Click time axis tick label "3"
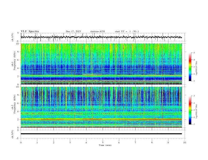Screen dimensions: 208x160 click(70, 142)
